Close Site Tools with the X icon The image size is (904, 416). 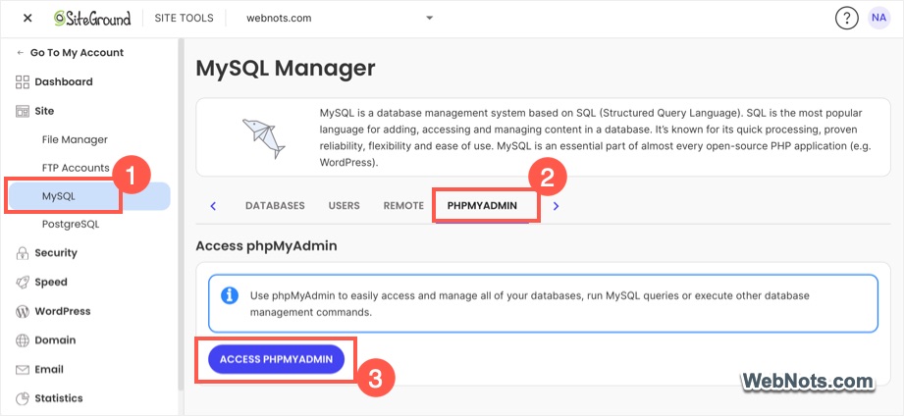[27, 18]
